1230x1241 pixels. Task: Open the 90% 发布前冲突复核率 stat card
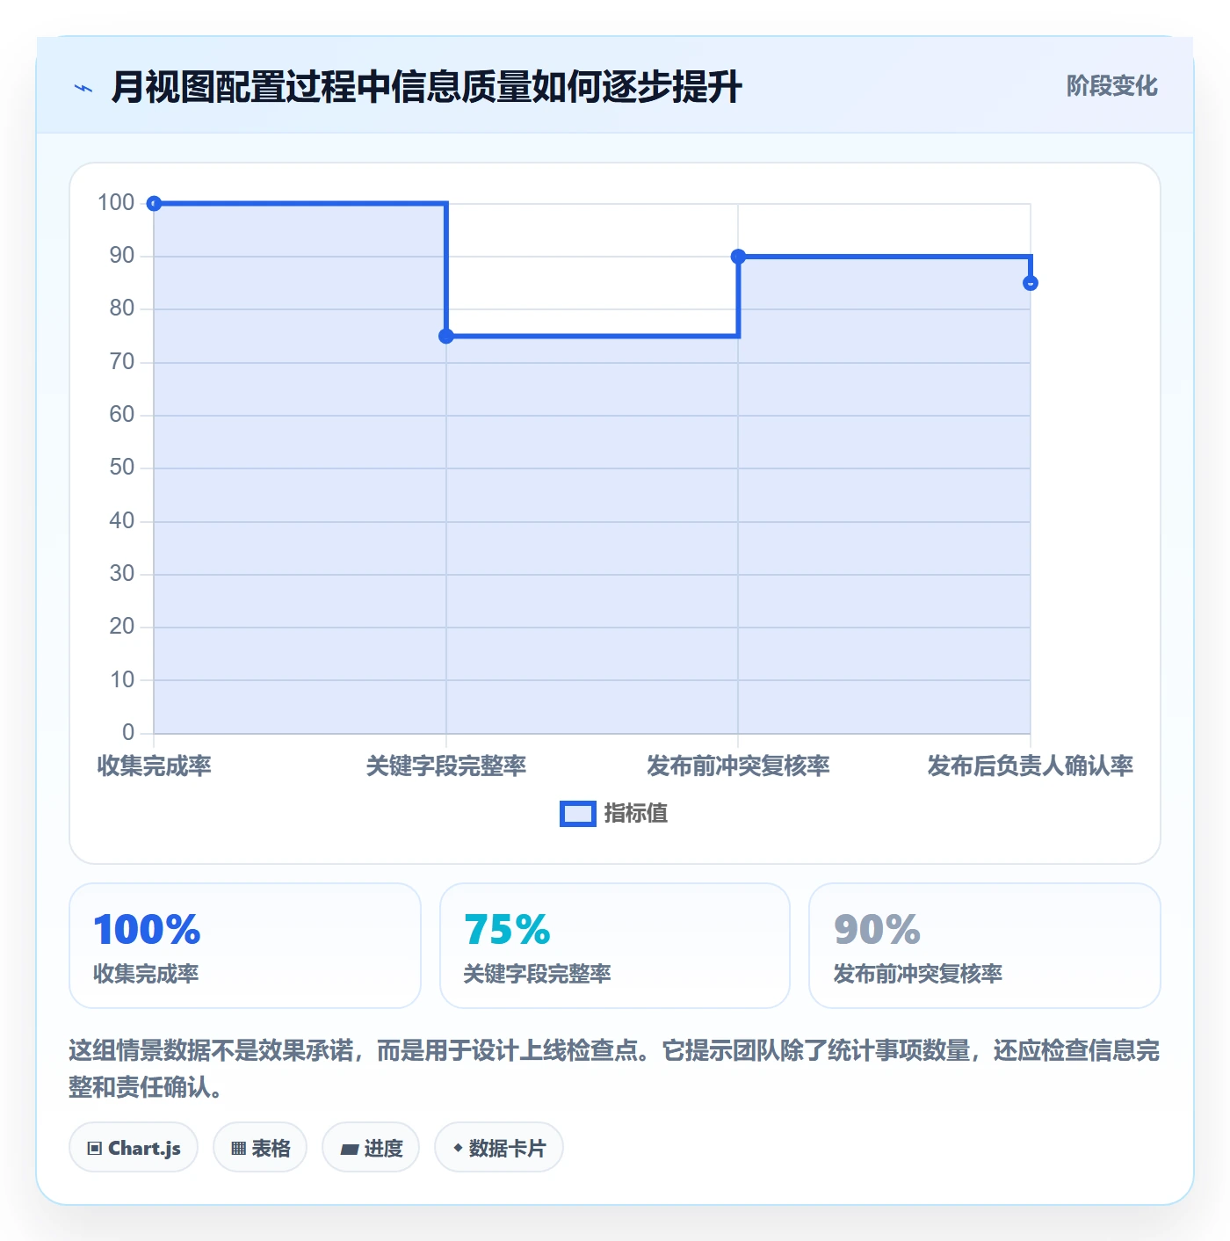click(985, 946)
